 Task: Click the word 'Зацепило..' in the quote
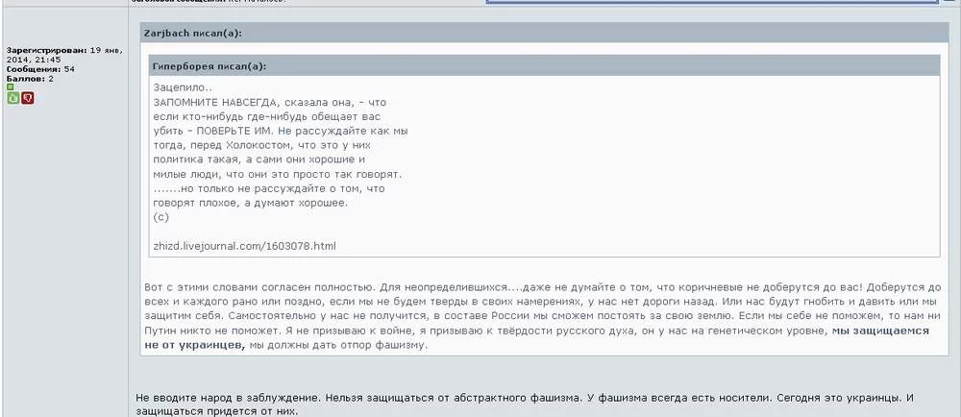[183, 87]
